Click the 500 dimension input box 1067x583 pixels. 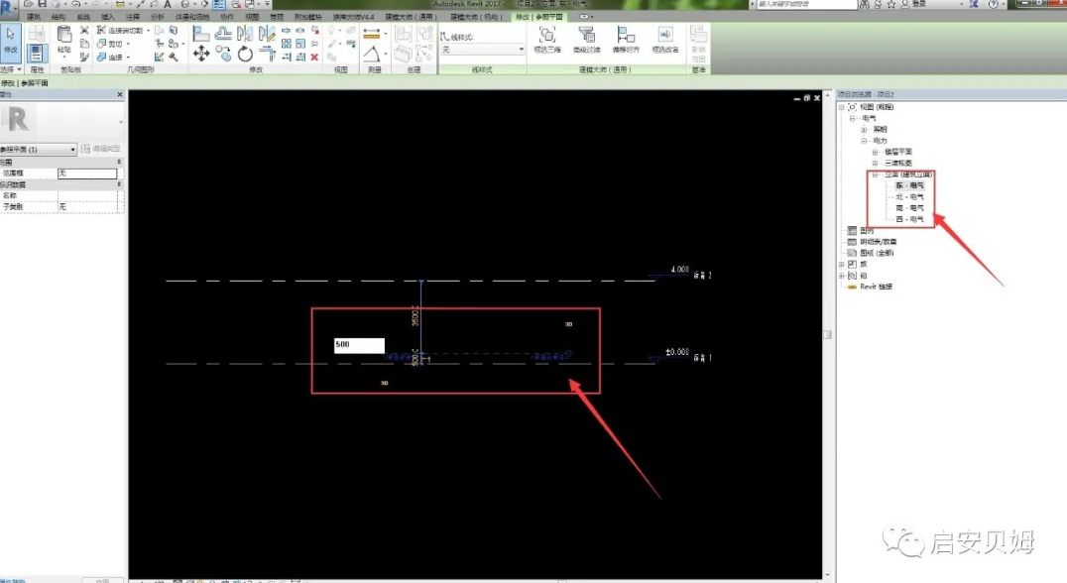click(358, 345)
